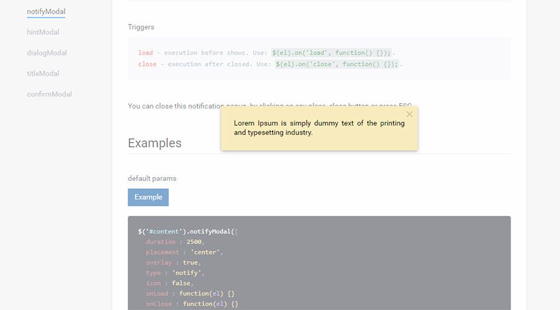Click the $(el).on('load') code snippet
Screen dimensions: 560x310
[x=331, y=53]
